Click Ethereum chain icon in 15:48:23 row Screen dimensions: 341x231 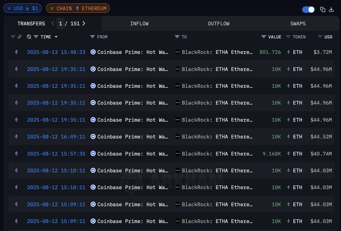point(16,52)
